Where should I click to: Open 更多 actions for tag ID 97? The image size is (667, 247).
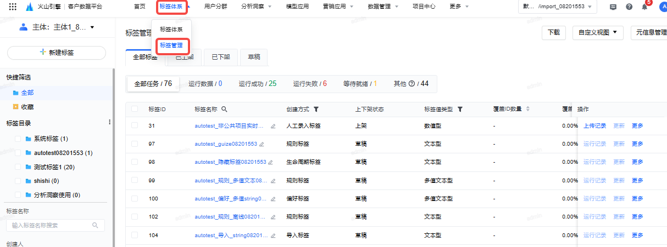(x=637, y=144)
